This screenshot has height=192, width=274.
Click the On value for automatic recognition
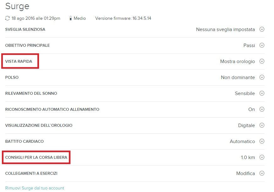tap(252, 109)
